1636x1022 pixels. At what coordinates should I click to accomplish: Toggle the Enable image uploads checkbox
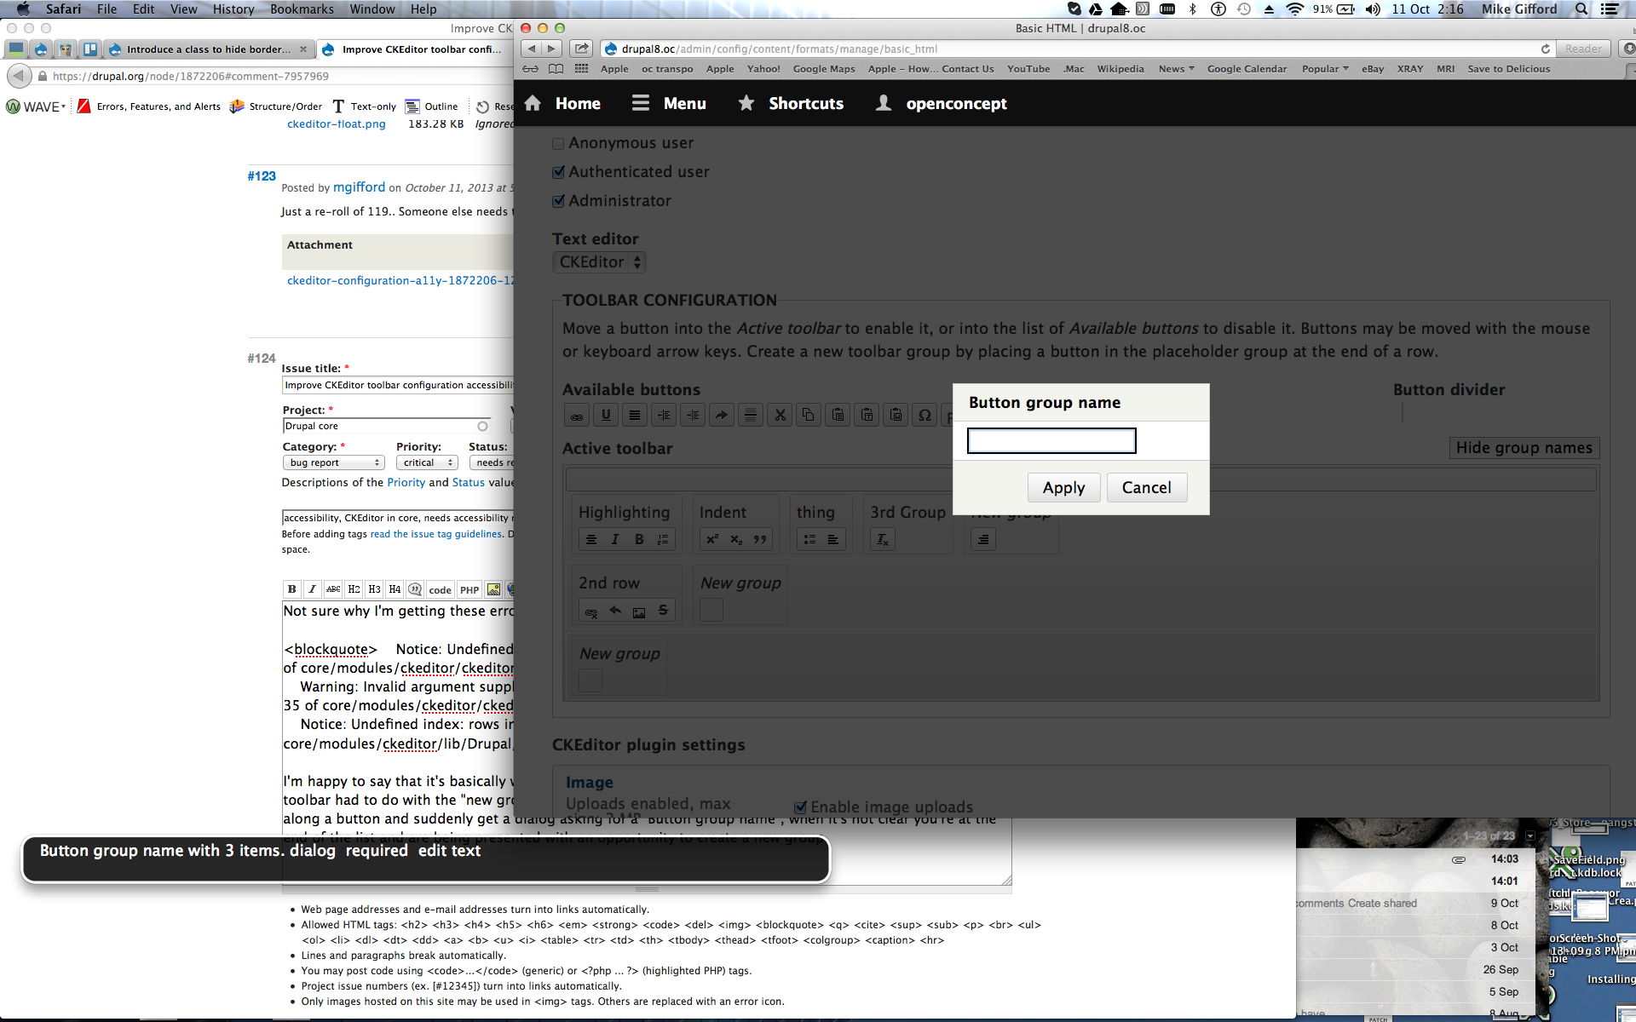[x=800, y=807]
